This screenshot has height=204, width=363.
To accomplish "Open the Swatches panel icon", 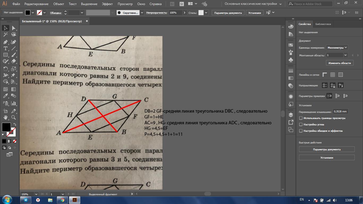I will [291, 45].
